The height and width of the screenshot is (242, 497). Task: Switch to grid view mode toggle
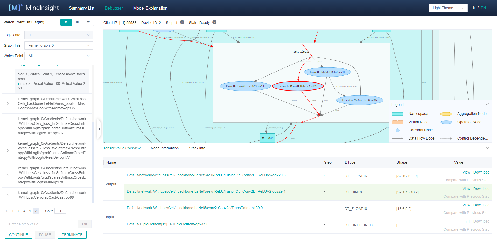coord(77,22)
